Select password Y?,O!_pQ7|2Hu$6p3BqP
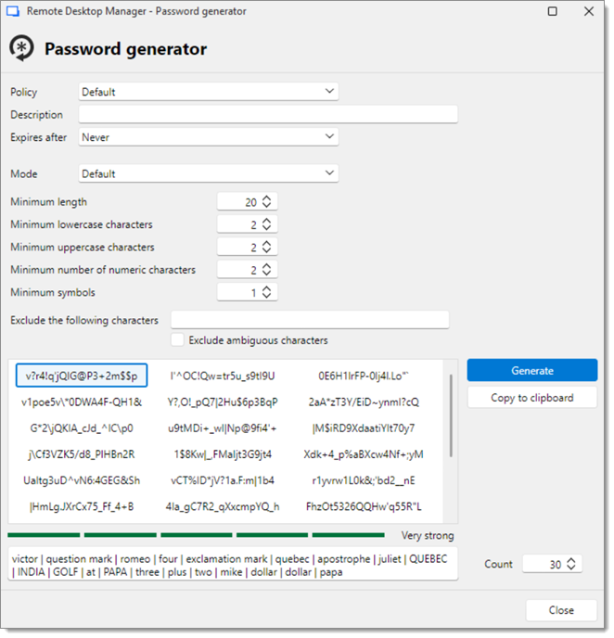Image resolution: width=614 pixels, height=638 pixels. coord(224,404)
